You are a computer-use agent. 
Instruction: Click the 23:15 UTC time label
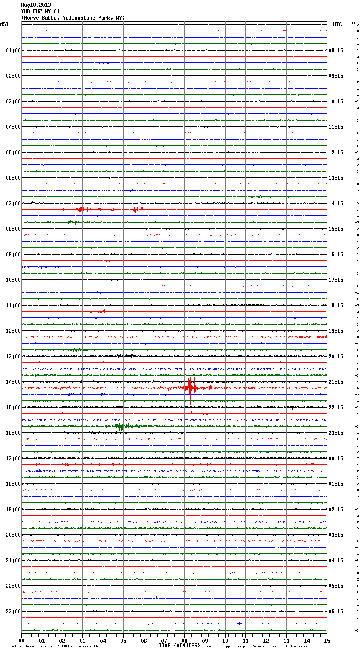336,433
